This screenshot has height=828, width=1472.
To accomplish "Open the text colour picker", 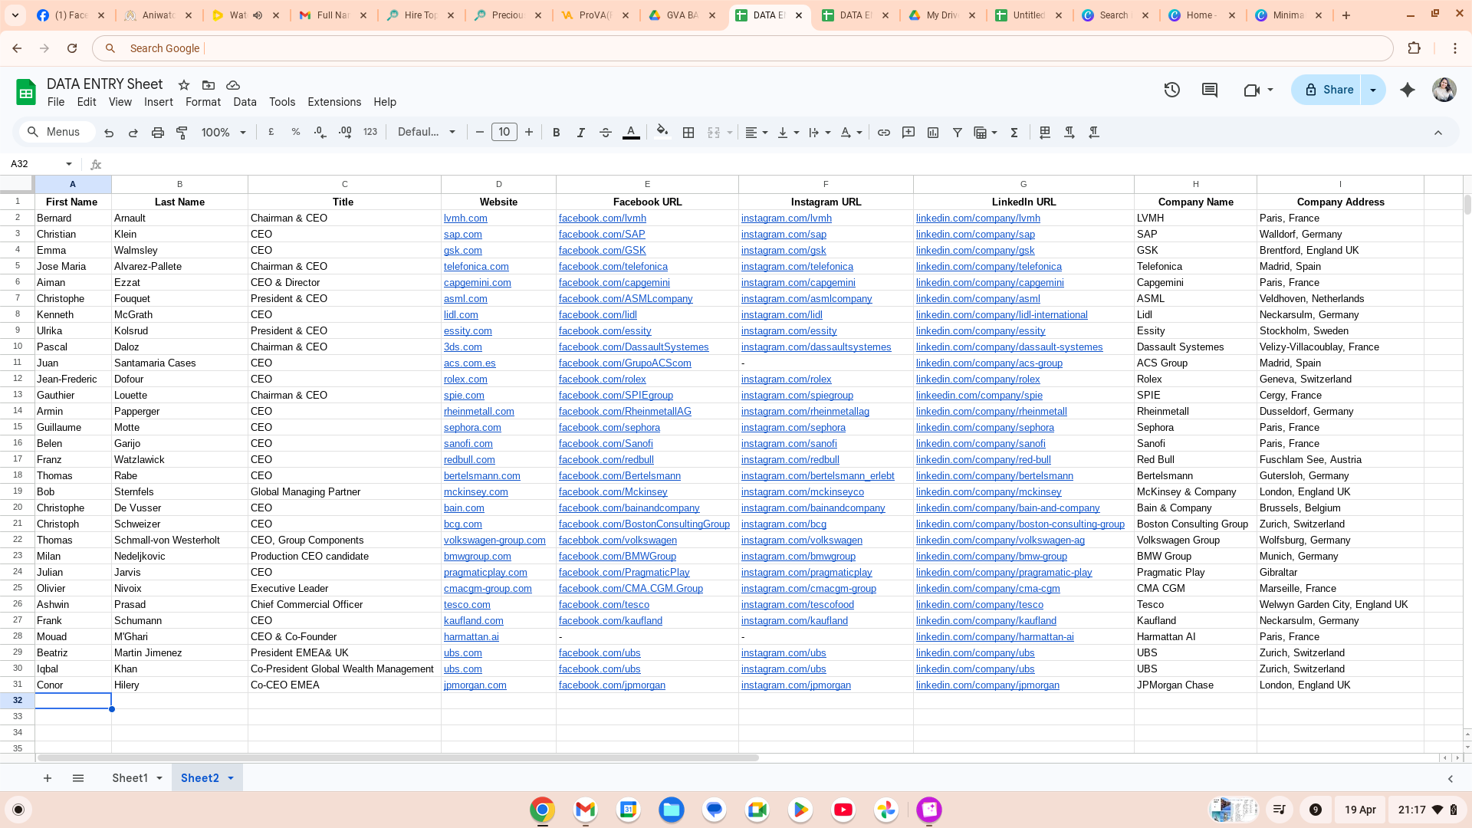I will 631,133.
